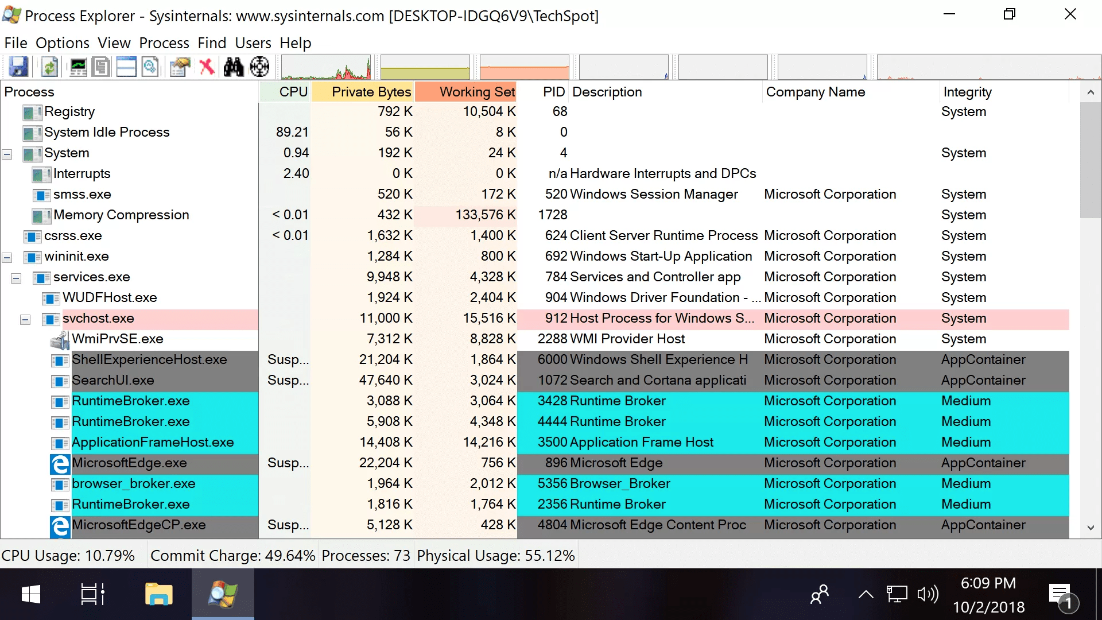Viewport: 1102px width, 620px height.
Task: Open the Windows Start button
Action: click(x=31, y=594)
